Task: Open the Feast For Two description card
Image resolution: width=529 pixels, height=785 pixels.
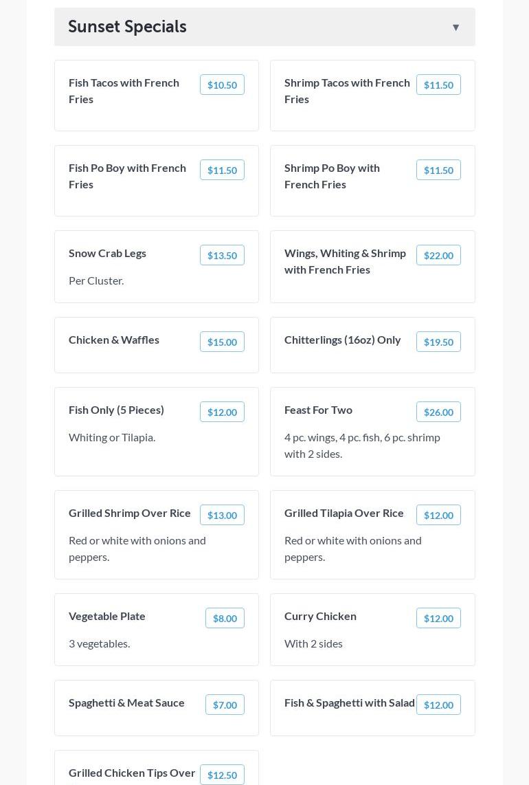Action: tap(362, 445)
